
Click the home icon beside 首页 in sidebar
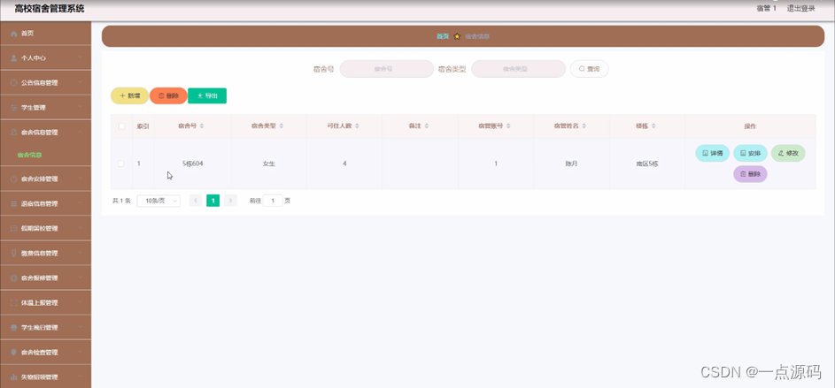(14, 34)
